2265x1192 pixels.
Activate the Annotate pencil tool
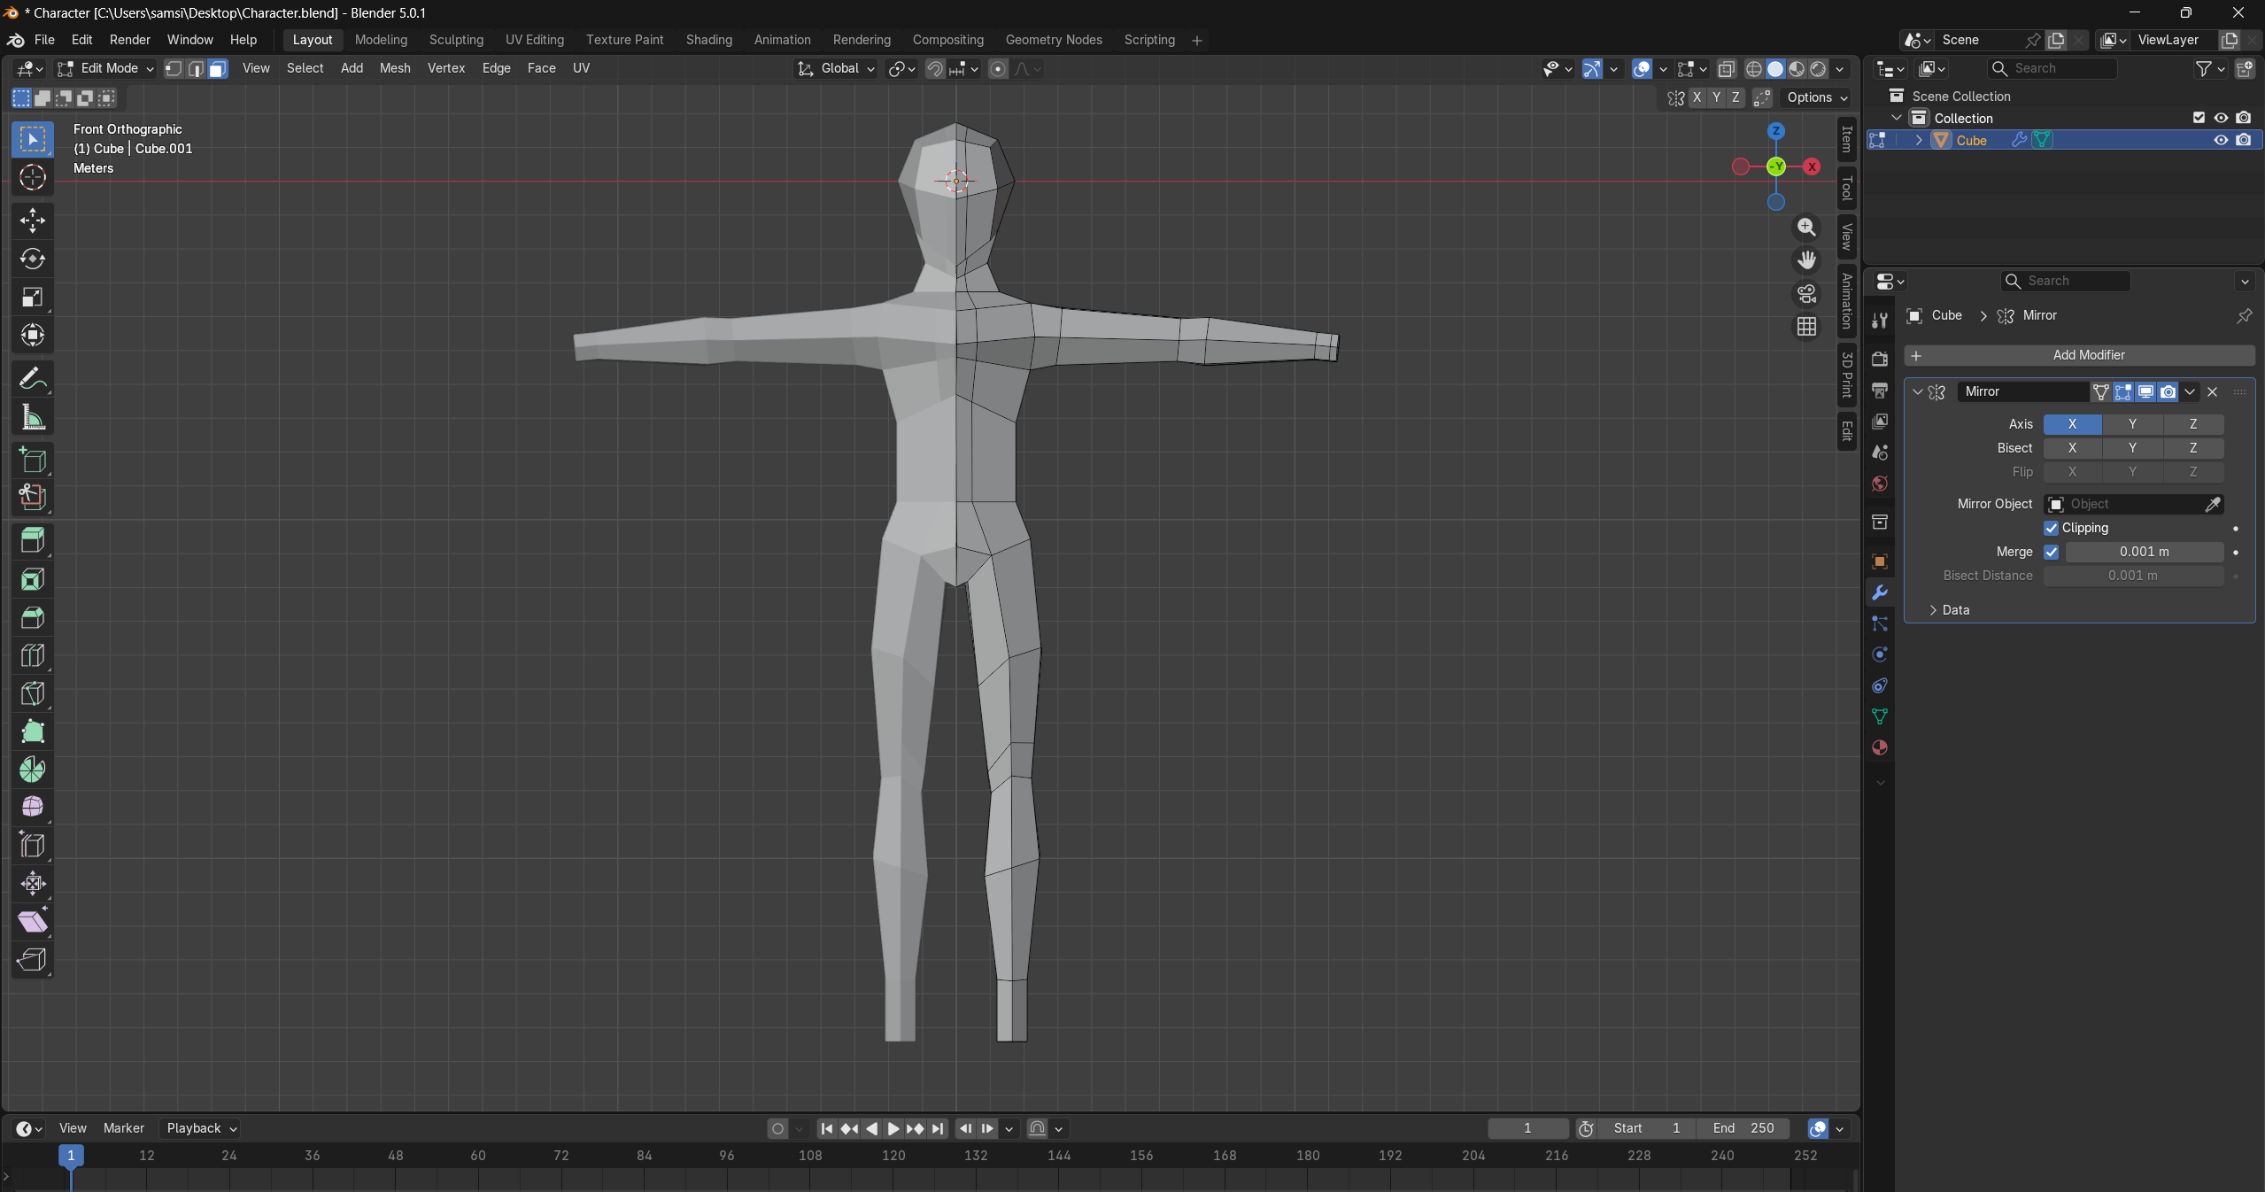point(33,379)
